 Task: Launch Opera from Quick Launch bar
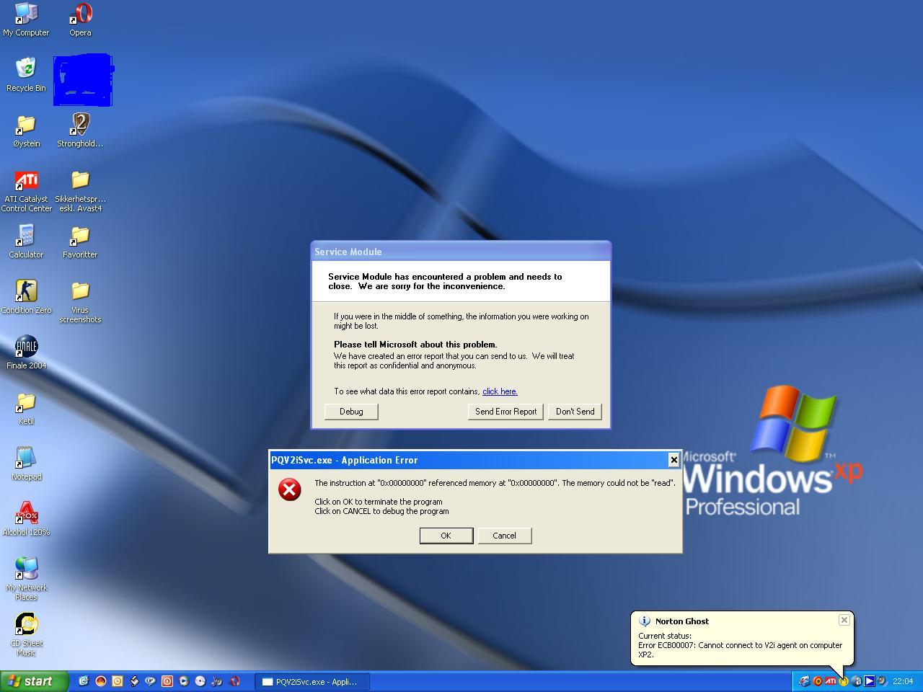(234, 680)
